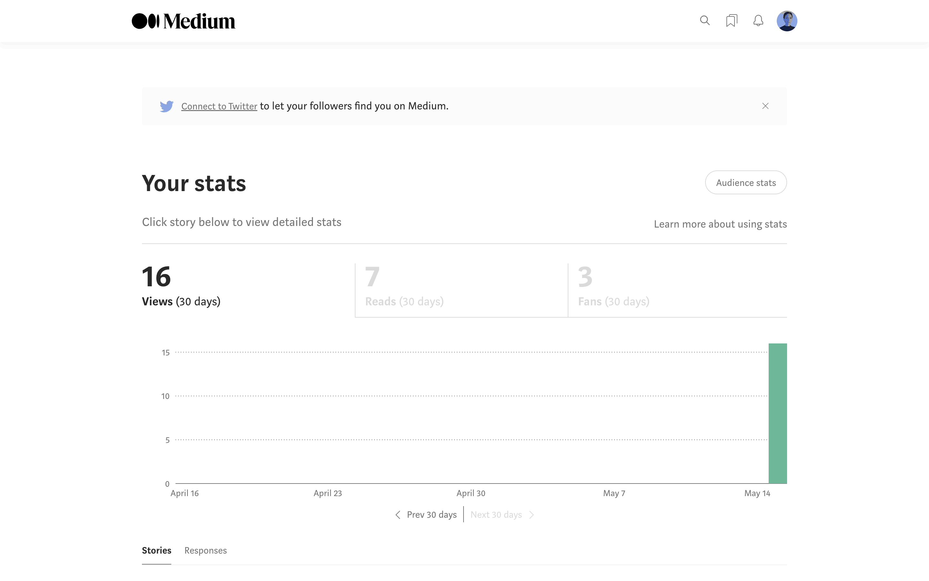This screenshot has width=929, height=581.
Task: Switch to the Responses tab
Action: (205, 551)
